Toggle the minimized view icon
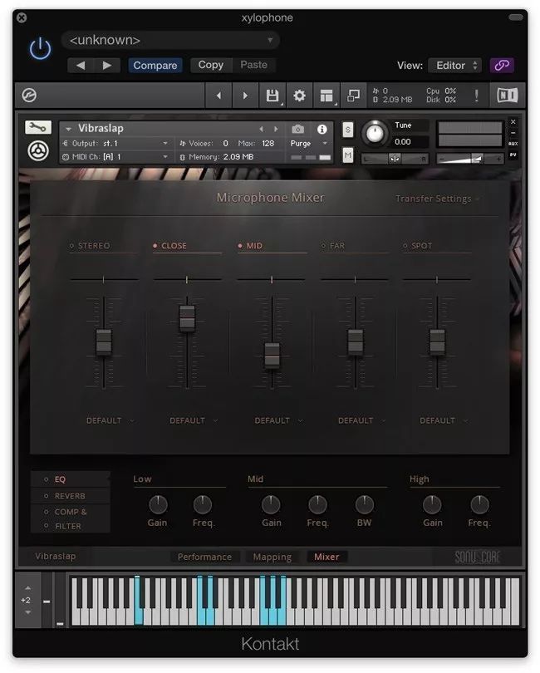This screenshot has height=673, width=540. (x=353, y=96)
